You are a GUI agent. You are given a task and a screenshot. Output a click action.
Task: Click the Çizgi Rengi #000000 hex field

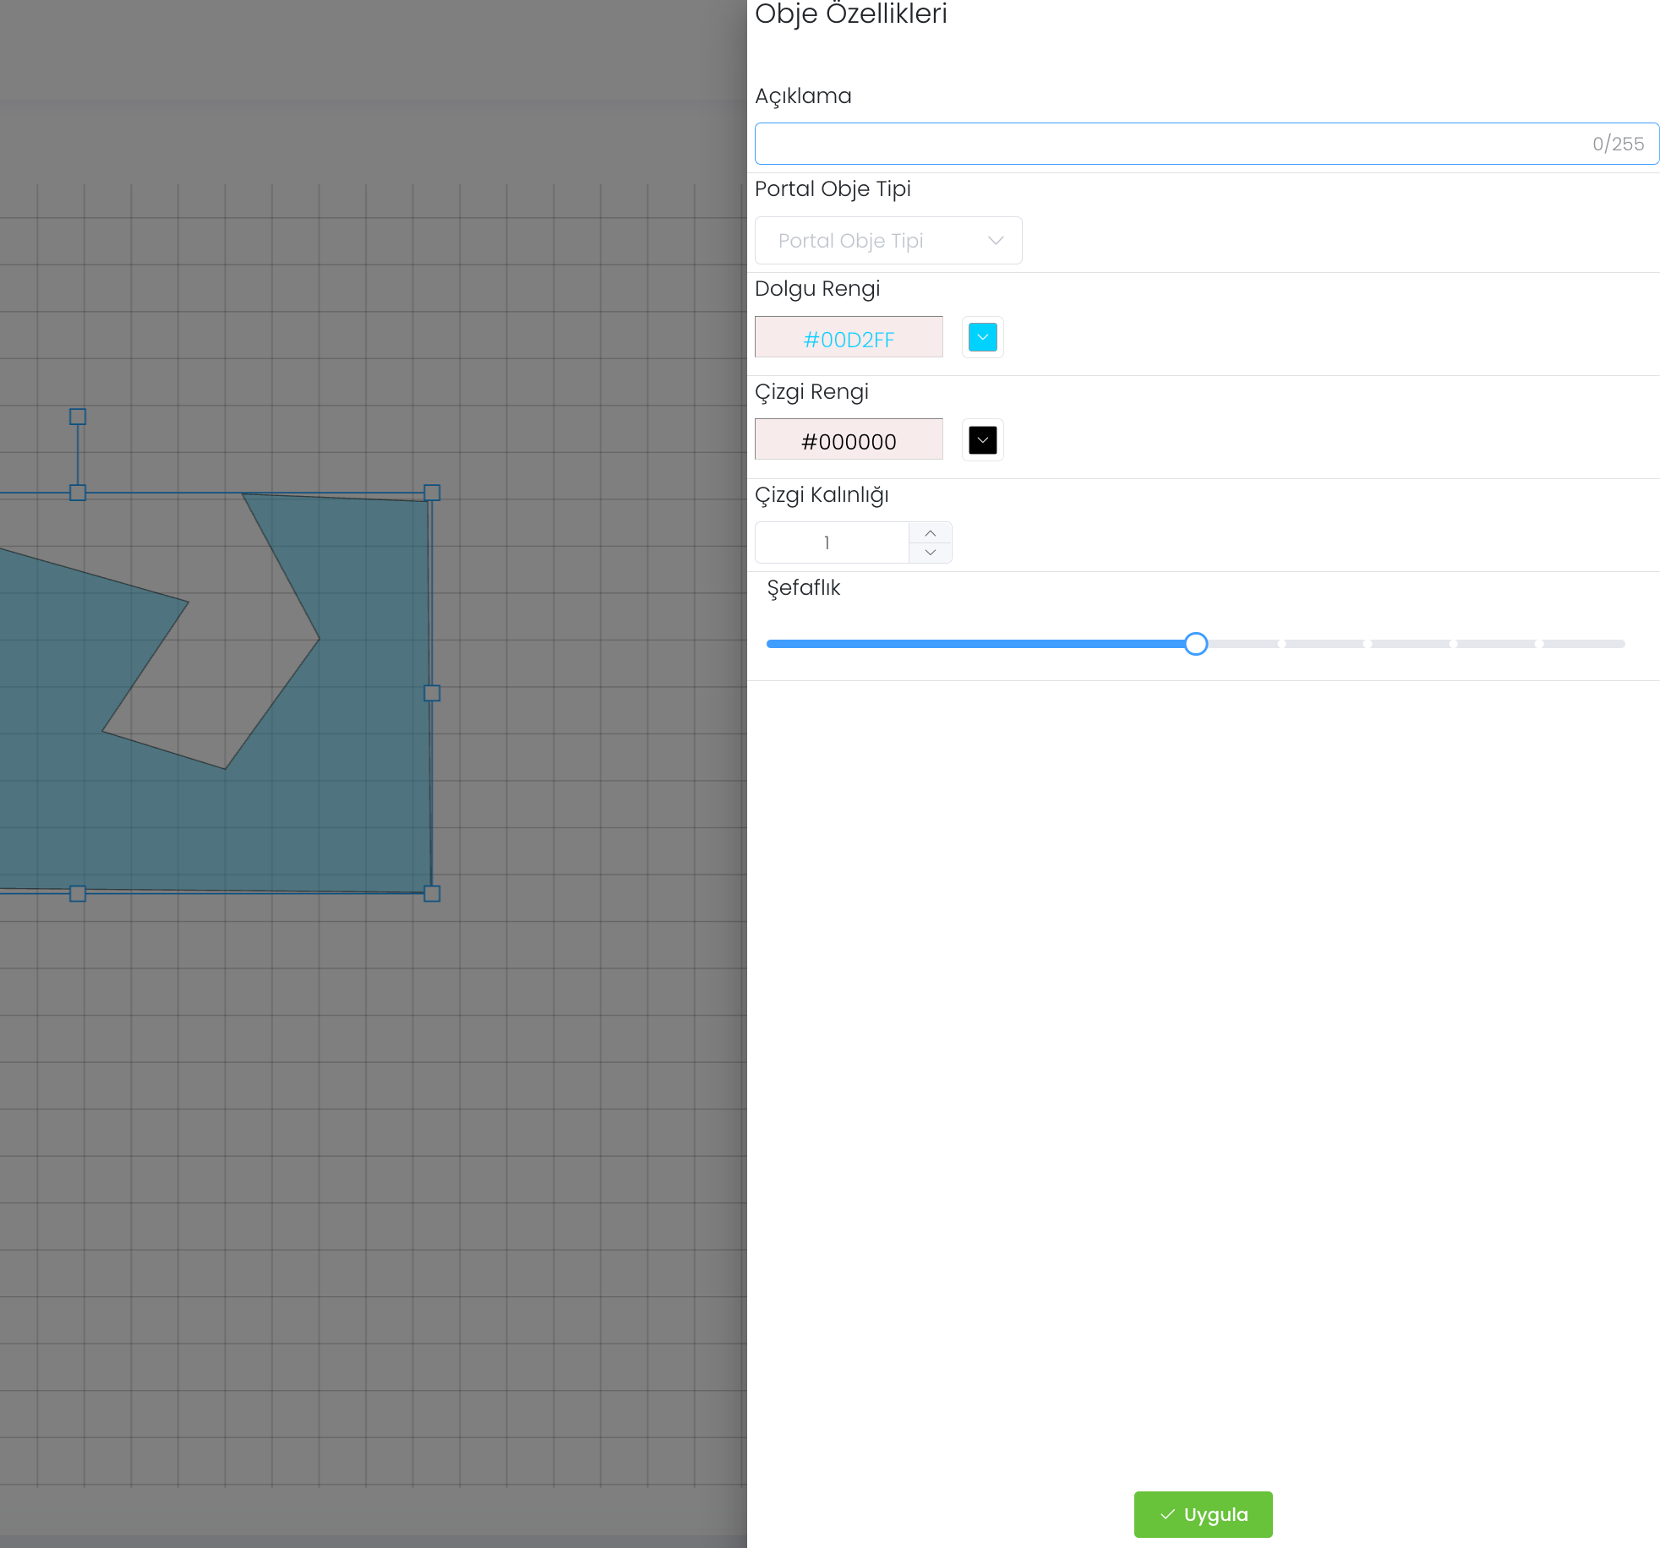pos(849,440)
